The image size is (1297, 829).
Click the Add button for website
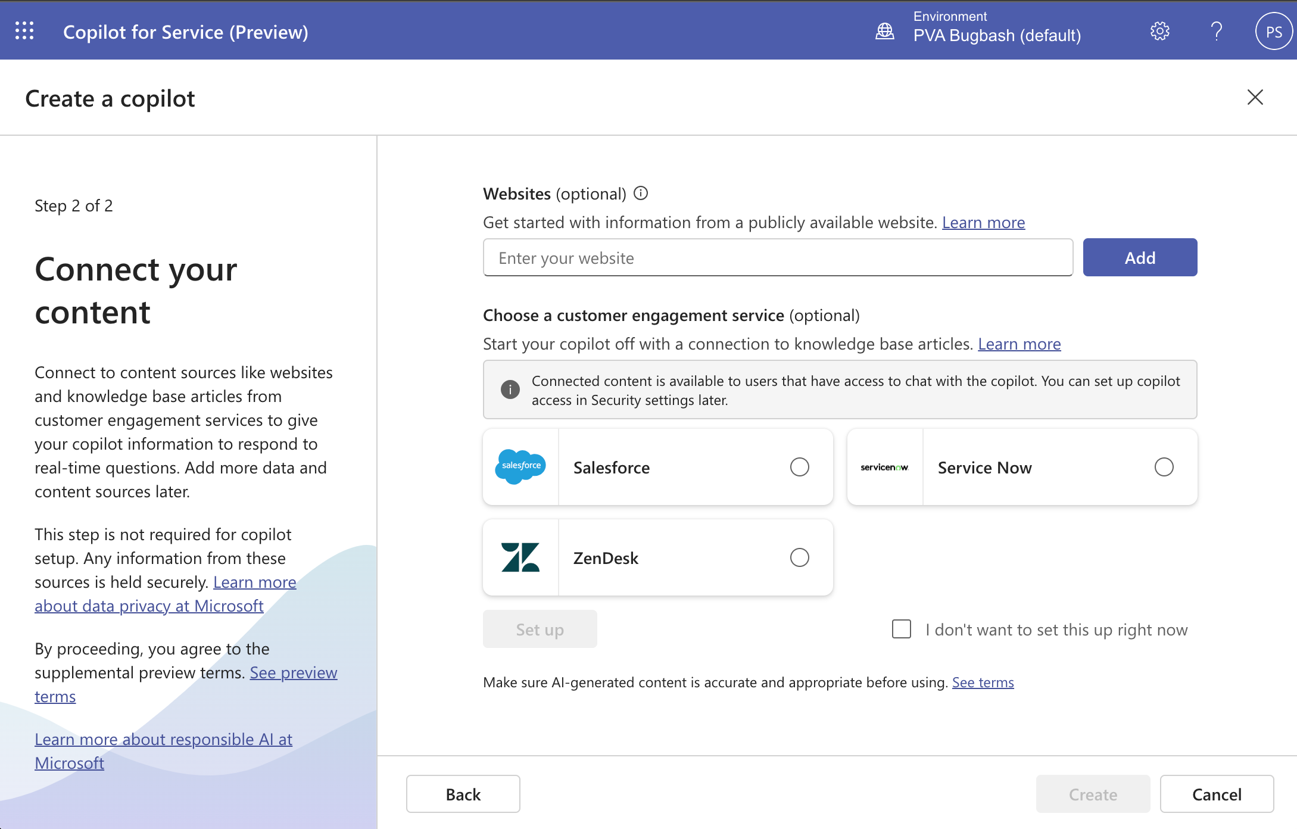[1141, 256]
